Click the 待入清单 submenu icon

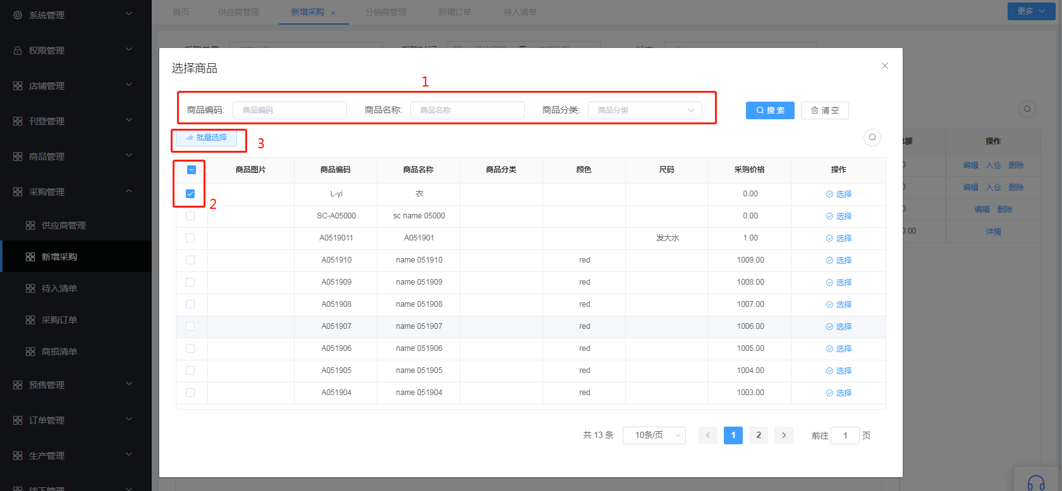[x=30, y=288]
